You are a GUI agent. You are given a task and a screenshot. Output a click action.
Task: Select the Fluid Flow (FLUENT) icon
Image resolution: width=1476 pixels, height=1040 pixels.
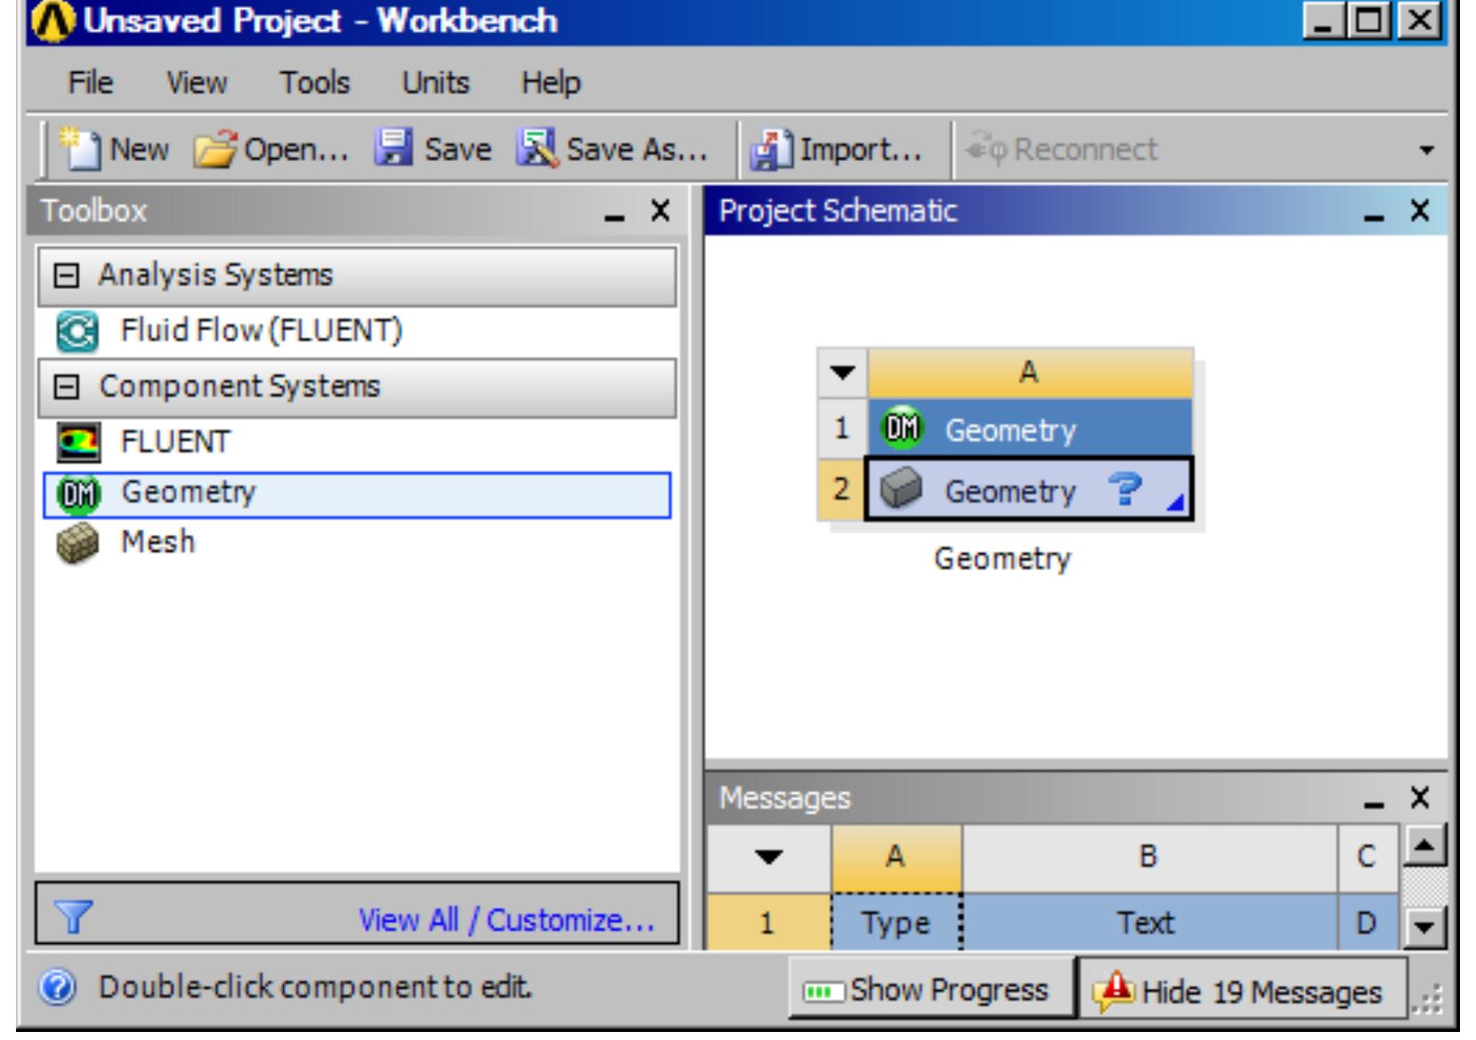(77, 331)
